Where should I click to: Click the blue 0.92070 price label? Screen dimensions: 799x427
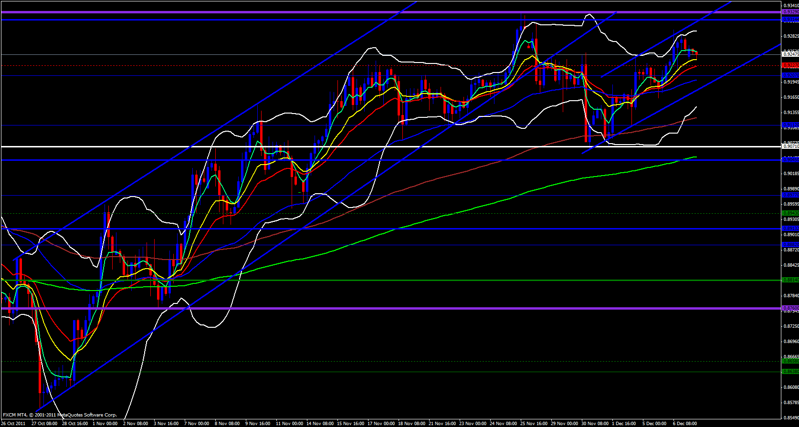coord(790,75)
